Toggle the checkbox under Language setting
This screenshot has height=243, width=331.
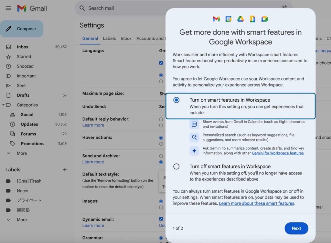pos(161,63)
